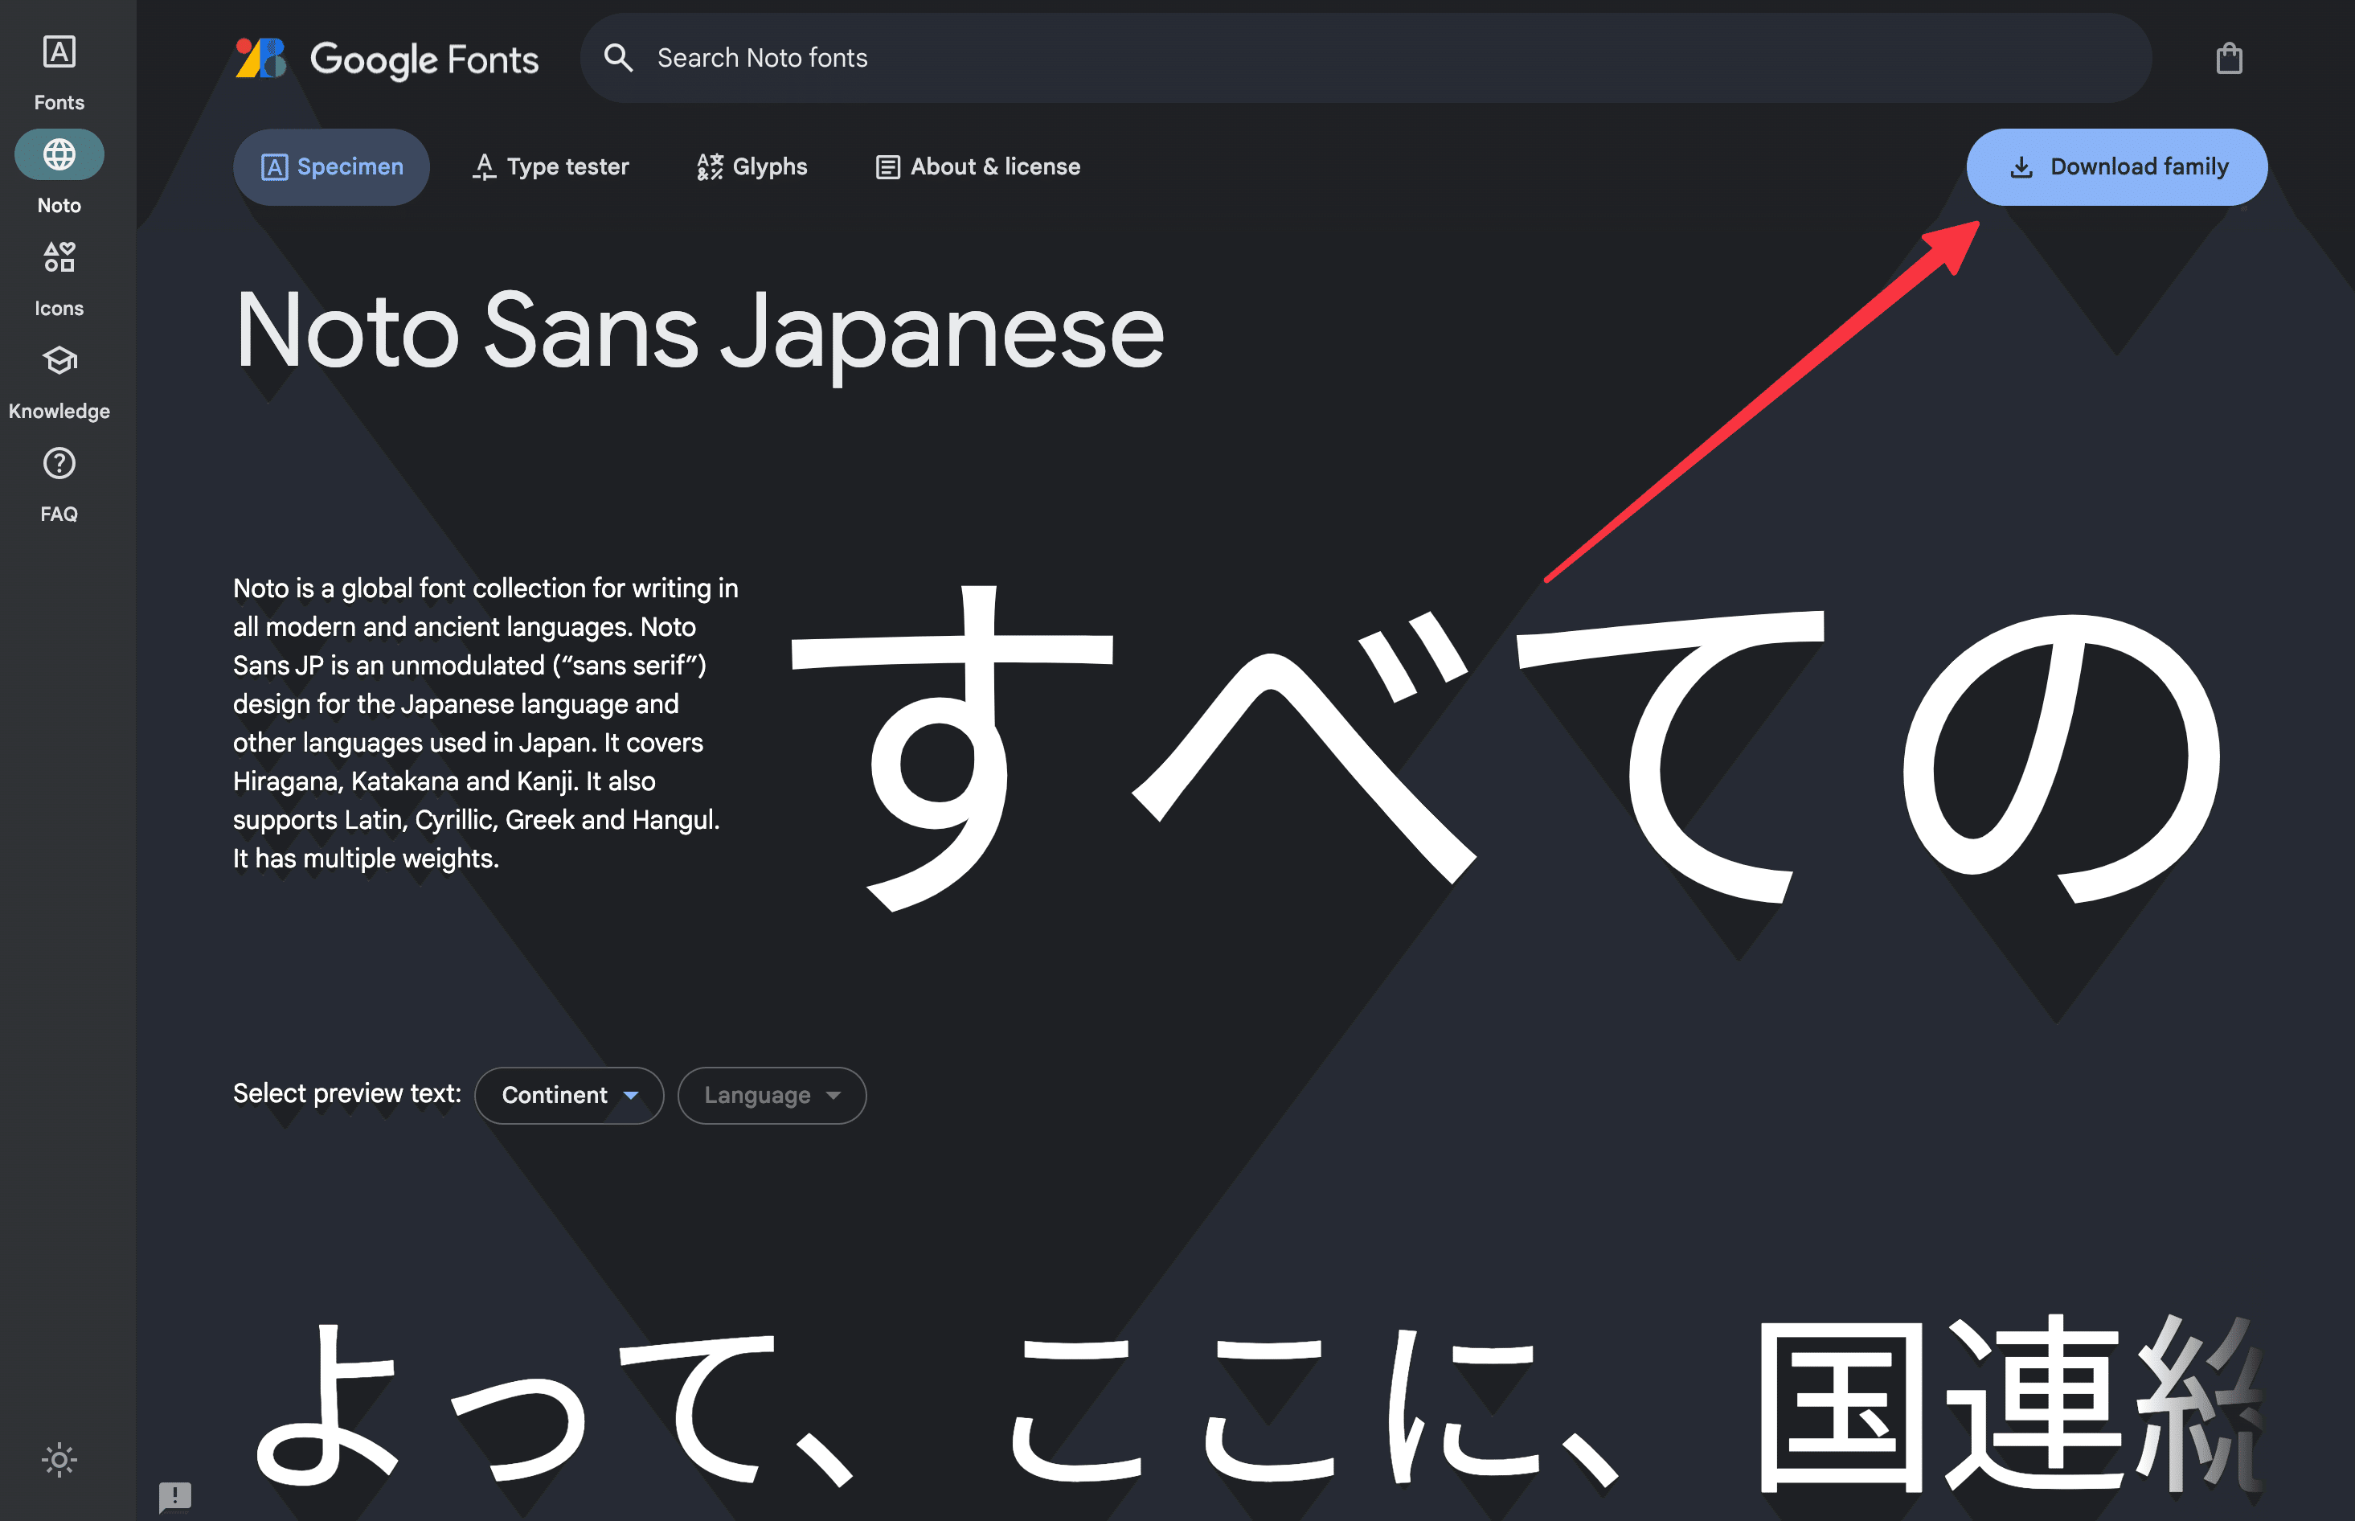
Task: Switch to the Specimen tab
Action: point(331,167)
